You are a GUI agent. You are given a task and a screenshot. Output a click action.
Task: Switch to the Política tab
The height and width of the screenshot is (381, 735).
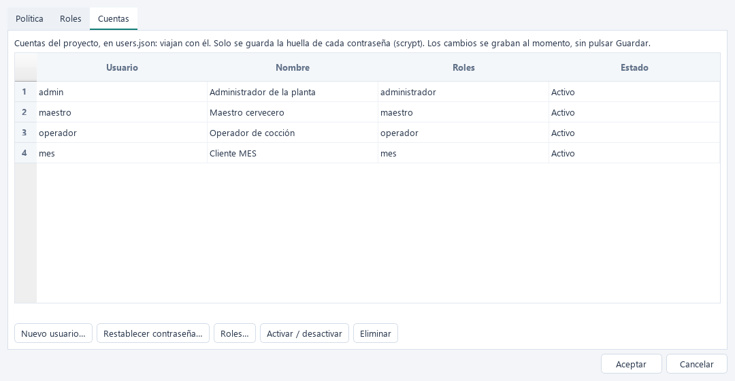pyautogui.click(x=29, y=19)
